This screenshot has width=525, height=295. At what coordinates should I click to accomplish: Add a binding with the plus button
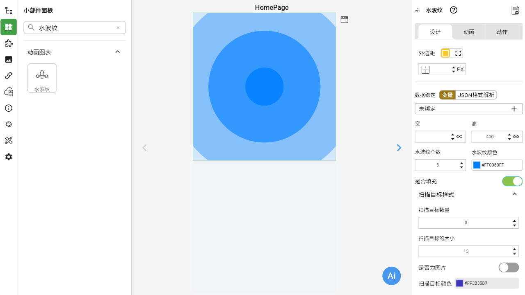(x=514, y=109)
